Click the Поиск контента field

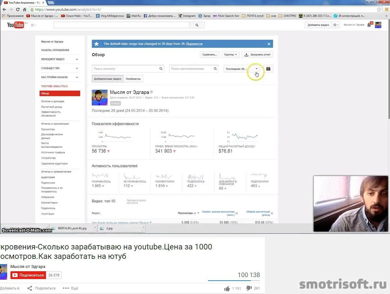[x=128, y=69]
